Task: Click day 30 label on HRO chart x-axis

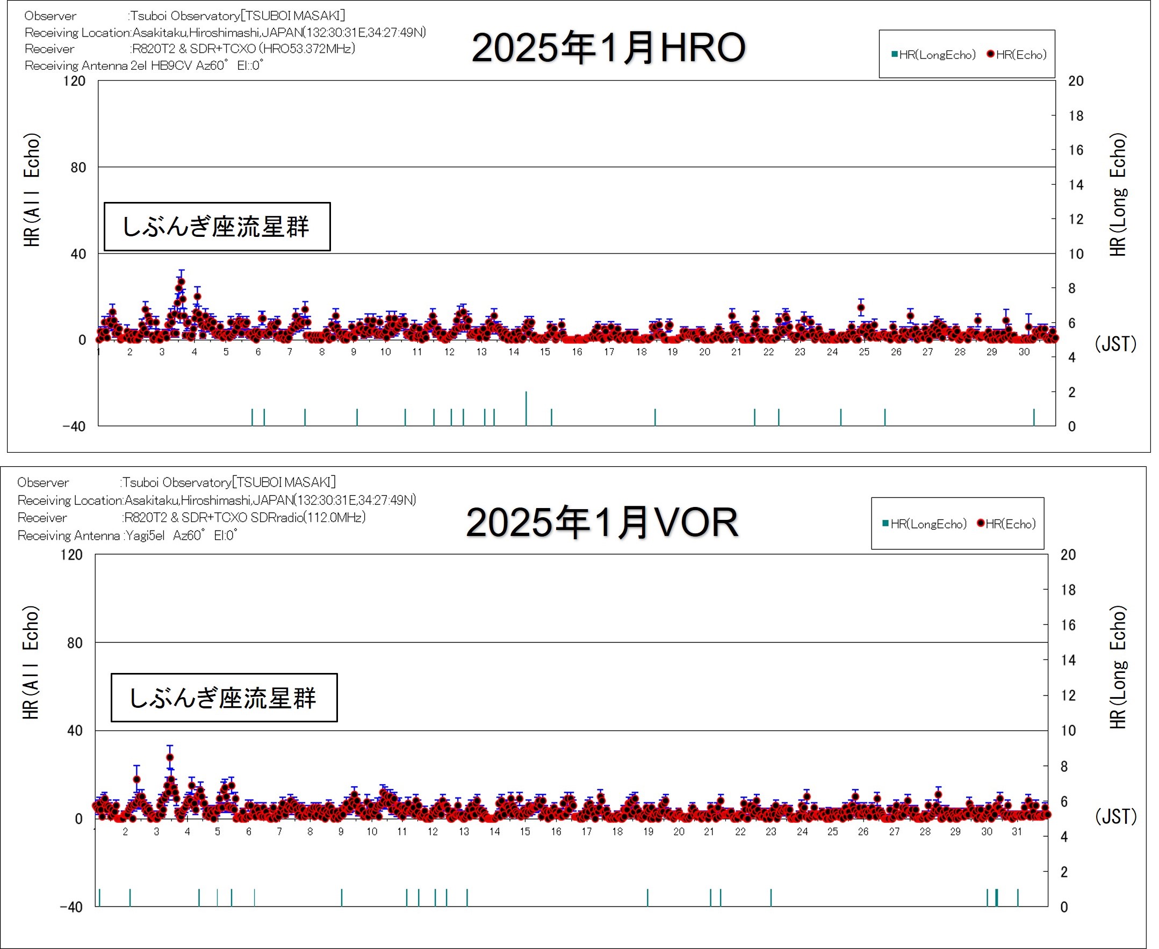Action: [1024, 352]
